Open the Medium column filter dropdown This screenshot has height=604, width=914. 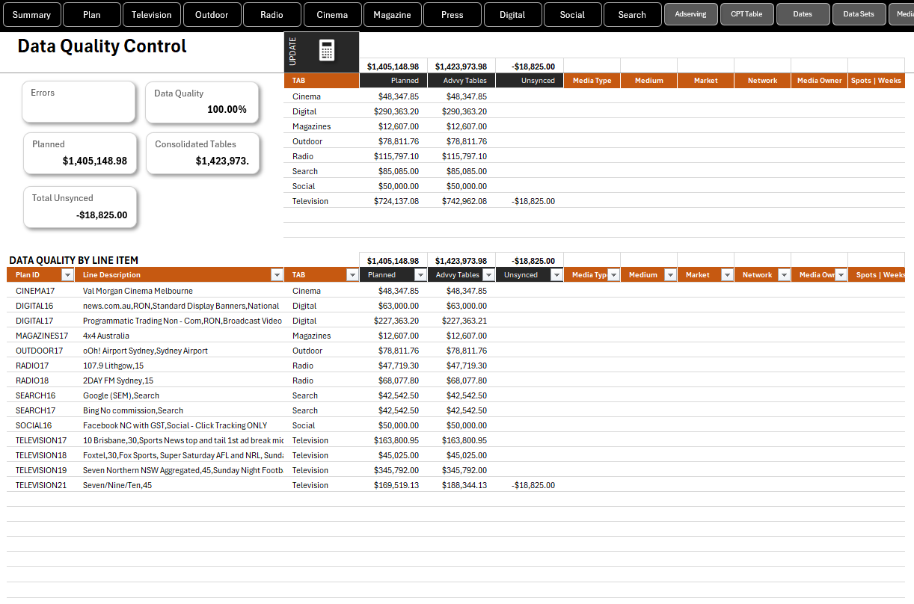point(670,275)
